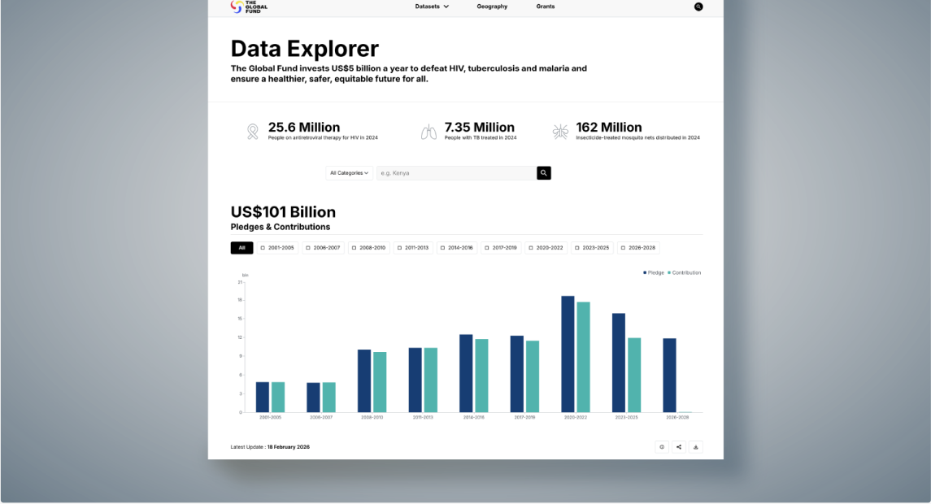931x504 pixels.
Task: Click the share chart icon
Action: pos(679,447)
